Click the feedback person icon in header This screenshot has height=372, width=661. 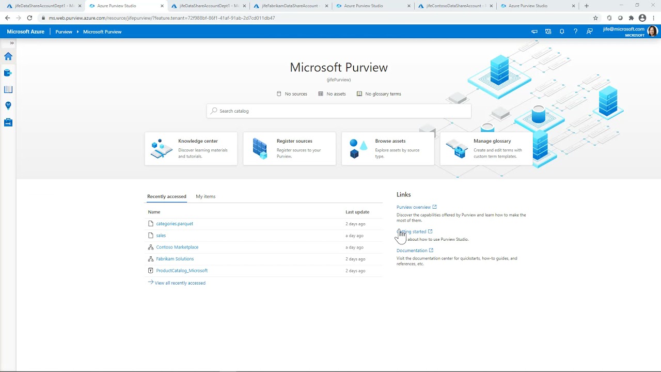589,32
